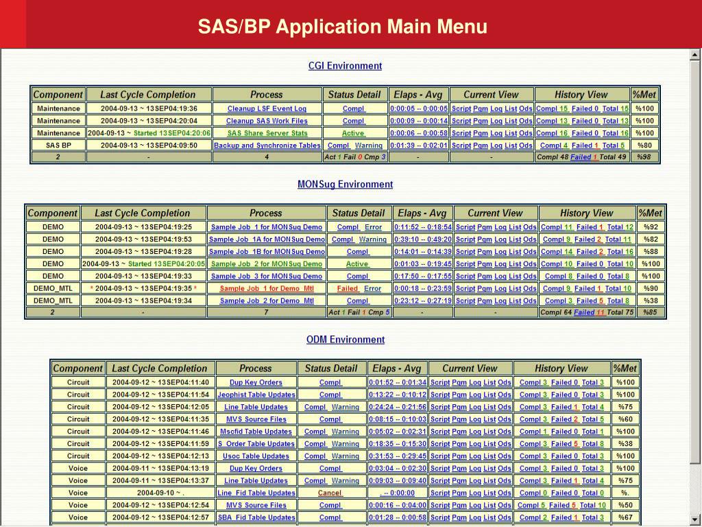Click Warning status for Backup and Synchronize Tables

(368, 145)
